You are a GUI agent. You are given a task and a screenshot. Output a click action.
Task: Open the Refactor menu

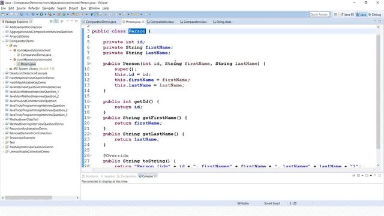(x=34, y=8)
